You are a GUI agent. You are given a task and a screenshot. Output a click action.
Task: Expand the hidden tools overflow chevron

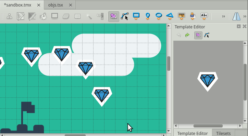click(223, 16)
